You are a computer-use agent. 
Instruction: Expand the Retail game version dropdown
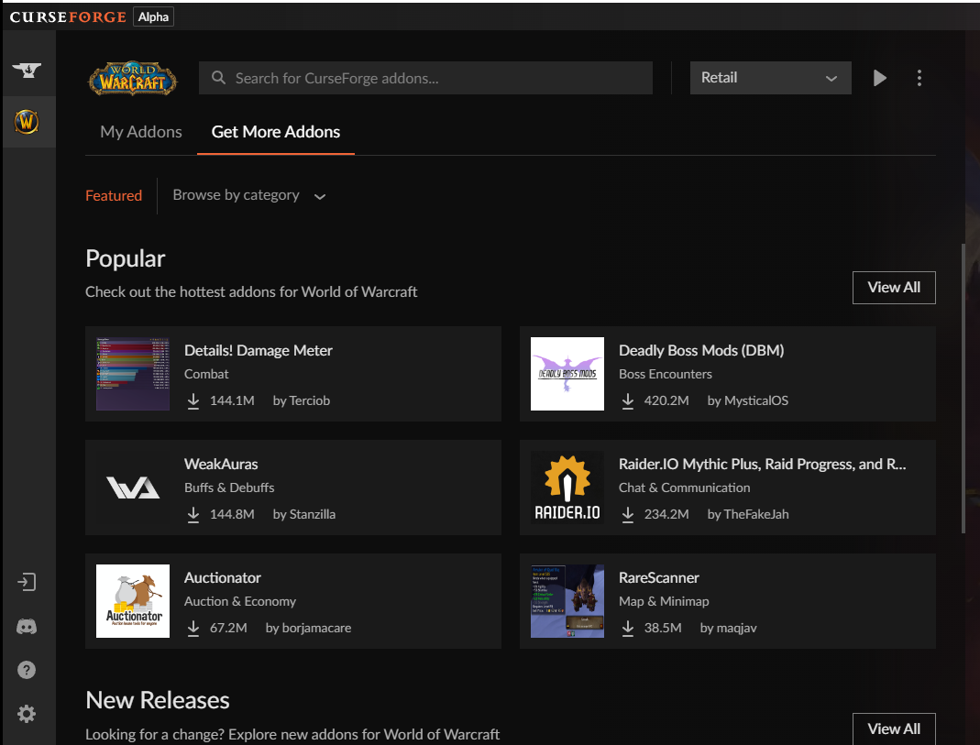tap(770, 78)
